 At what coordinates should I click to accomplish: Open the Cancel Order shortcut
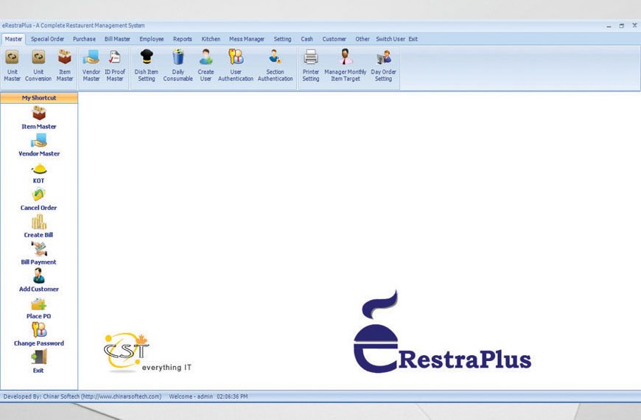(x=39, y=200)
